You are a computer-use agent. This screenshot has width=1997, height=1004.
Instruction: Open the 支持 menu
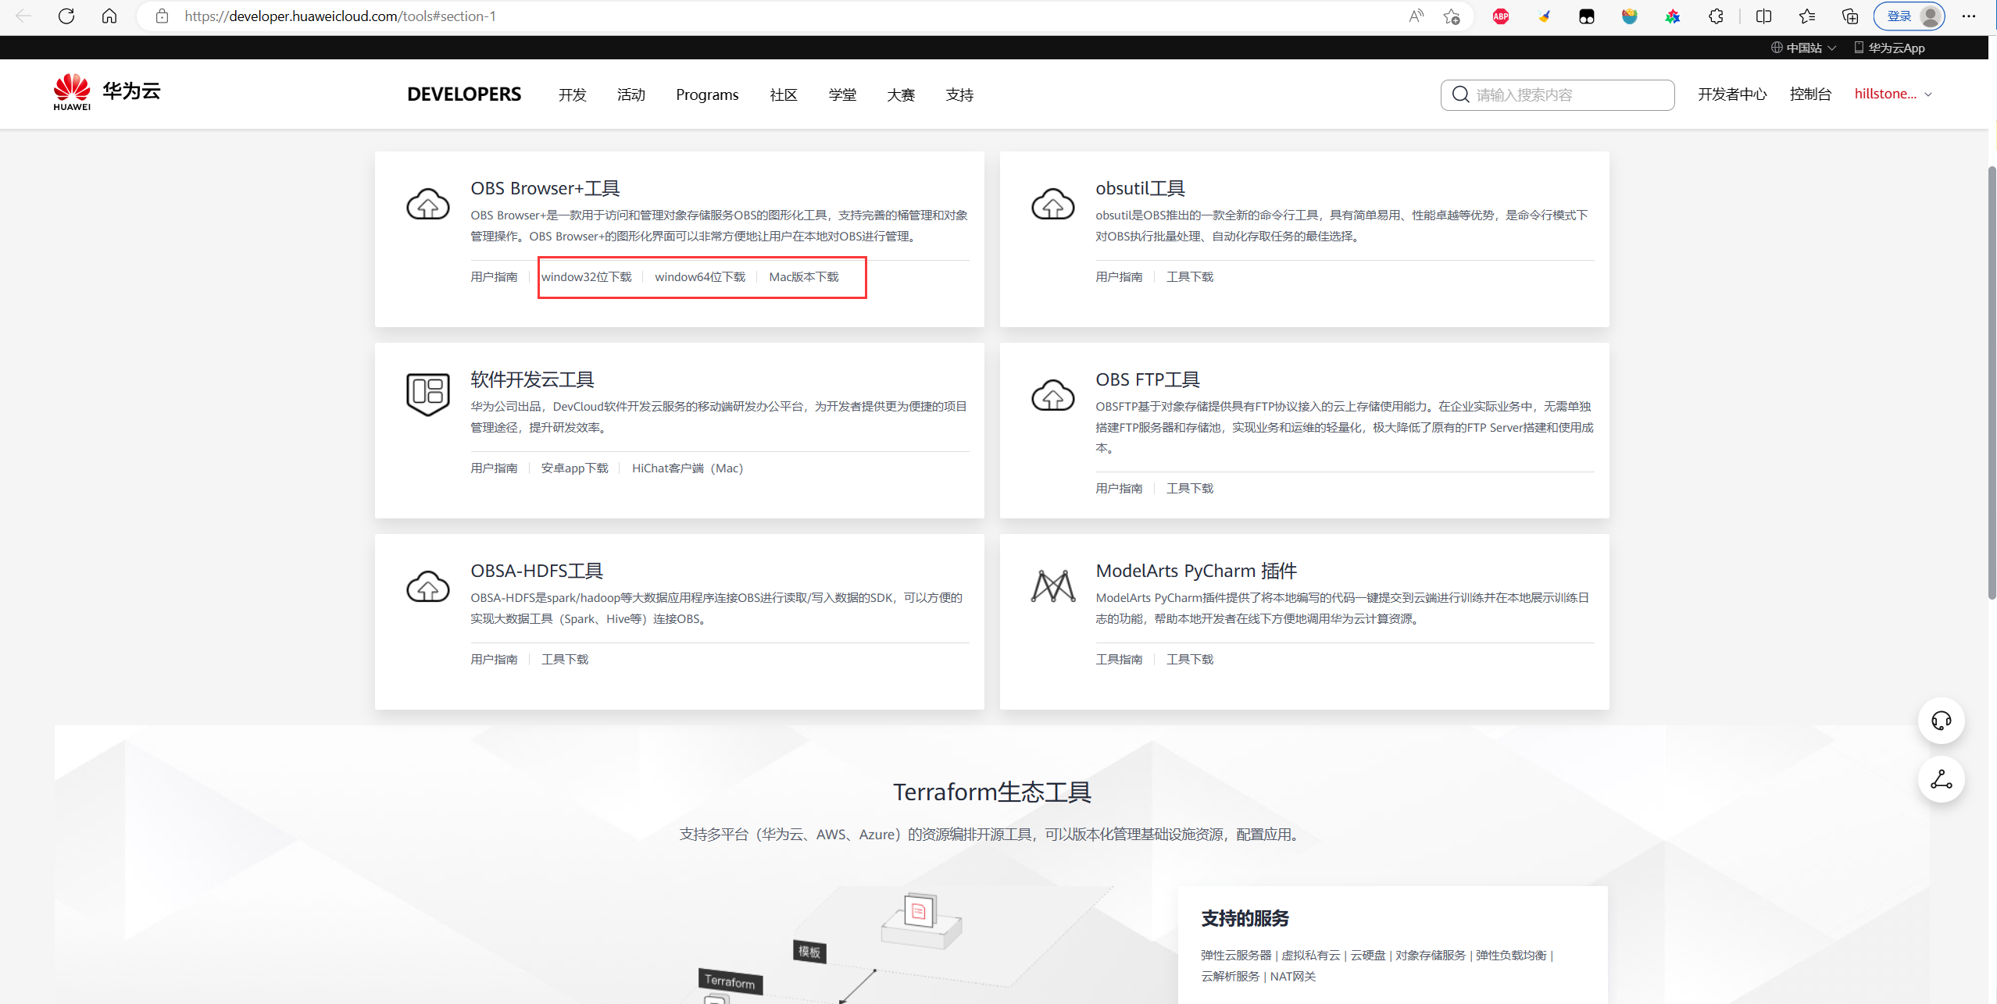click(x=959, y=94)
